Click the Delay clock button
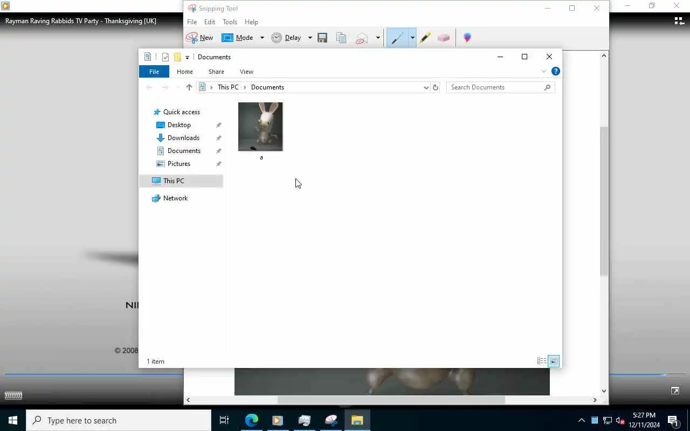Screen dimensions: 690x431 coord(286,38)
